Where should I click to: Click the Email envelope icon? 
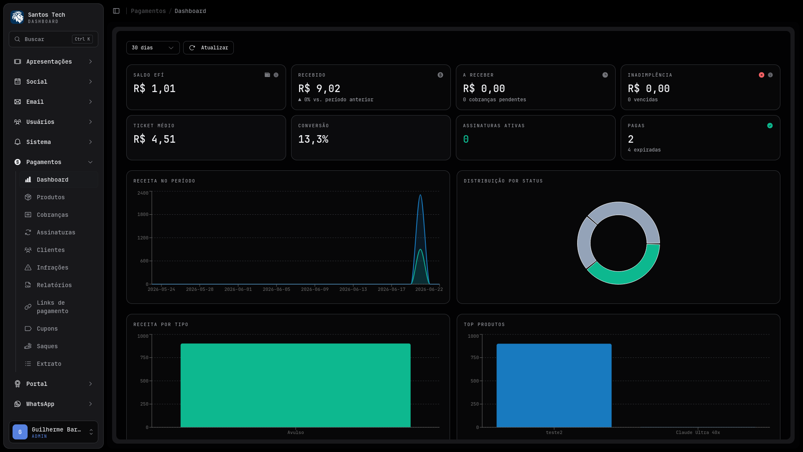click(18, 102)
